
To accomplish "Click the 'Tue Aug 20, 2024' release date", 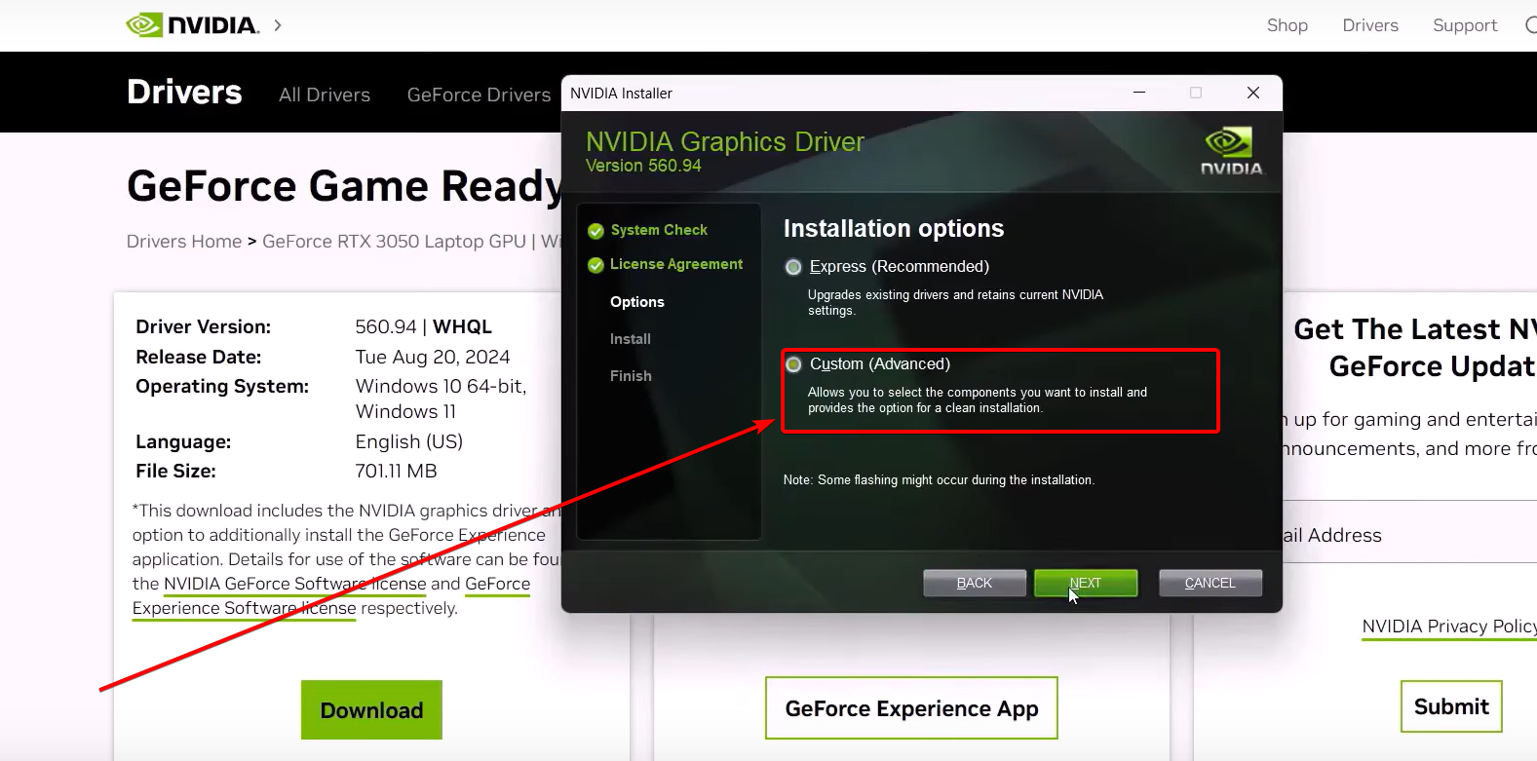I will [433, 357].
